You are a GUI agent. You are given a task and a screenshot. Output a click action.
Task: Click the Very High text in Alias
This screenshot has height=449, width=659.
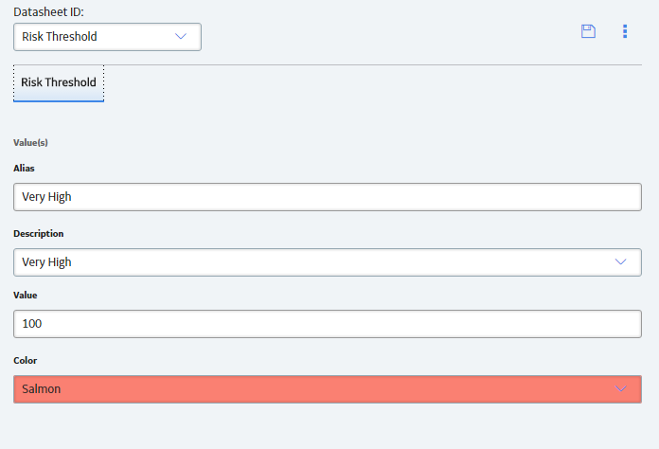coord(46,197)
